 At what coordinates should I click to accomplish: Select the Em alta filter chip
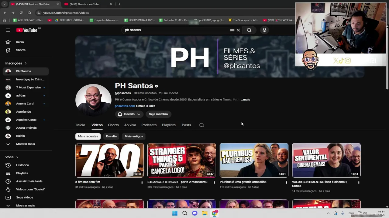coord(111,136)
